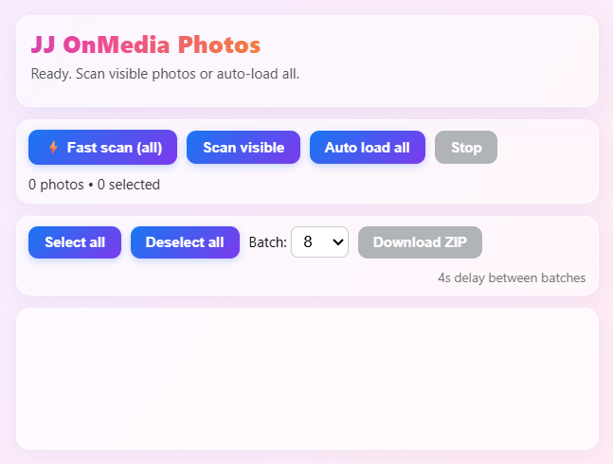Start the Fast scan (all) button
This screenshot has height=464, width=613.
102,147
